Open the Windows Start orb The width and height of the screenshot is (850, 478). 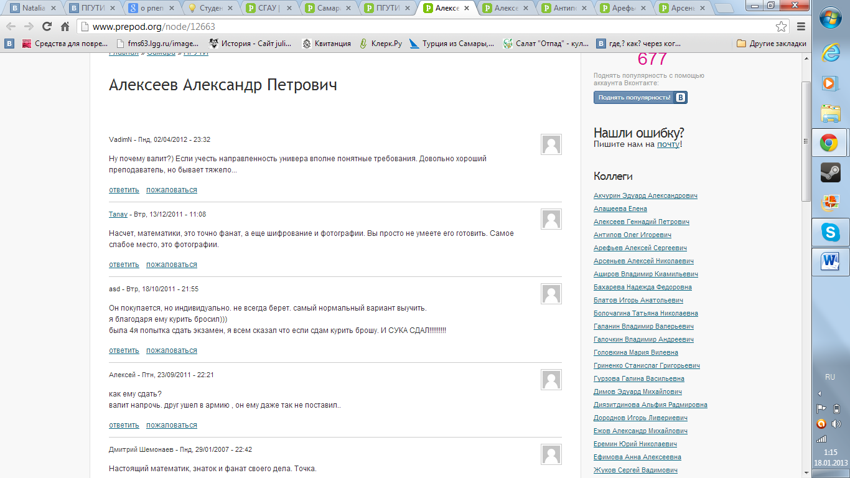831,19
